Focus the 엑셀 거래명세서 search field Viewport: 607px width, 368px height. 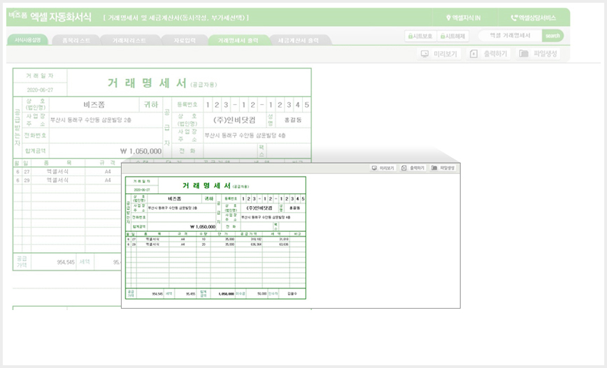pos(510,36)
